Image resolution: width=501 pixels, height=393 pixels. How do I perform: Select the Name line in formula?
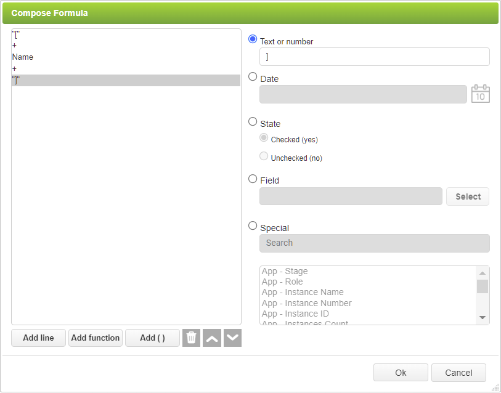point(23,57)
